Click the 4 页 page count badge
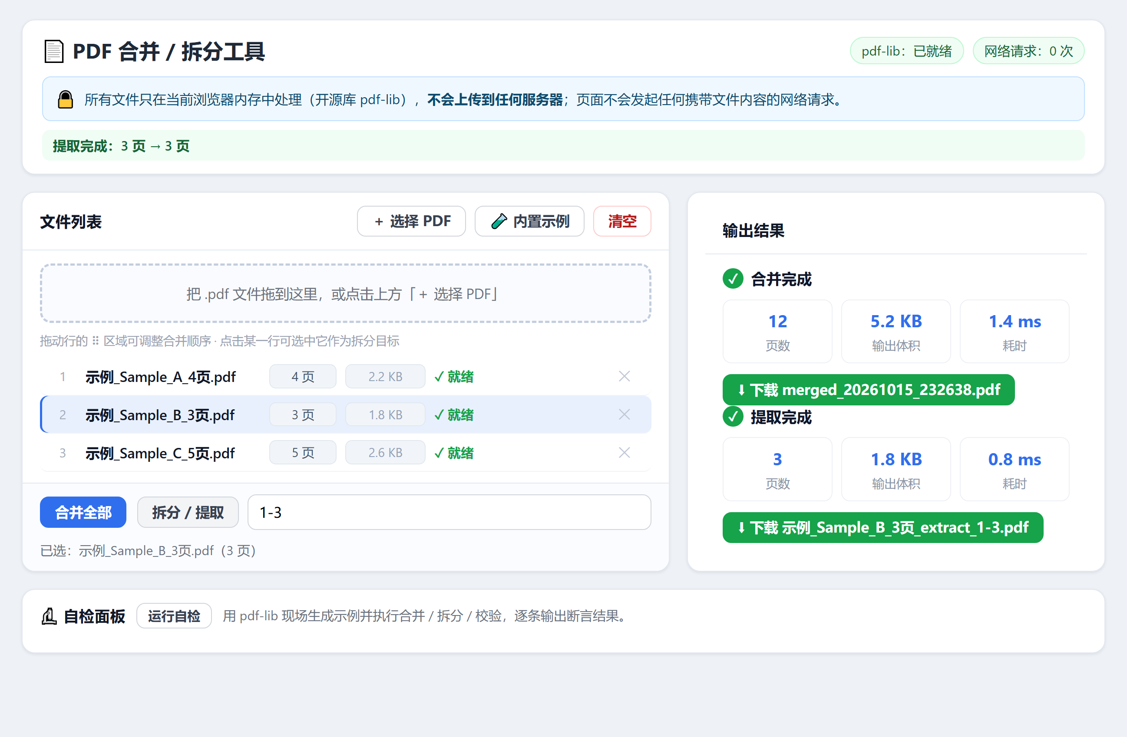This screenshot has width=1127, height=737. (303, 376)
